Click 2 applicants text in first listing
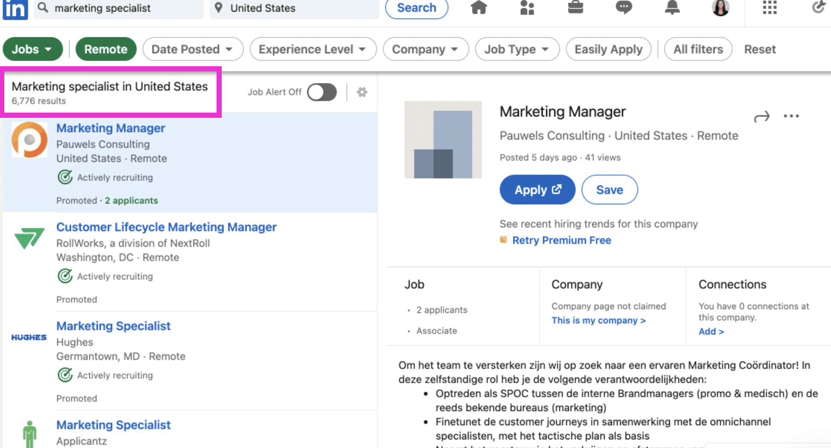Screen dimensions: 831x448 [x=131, y=200]
